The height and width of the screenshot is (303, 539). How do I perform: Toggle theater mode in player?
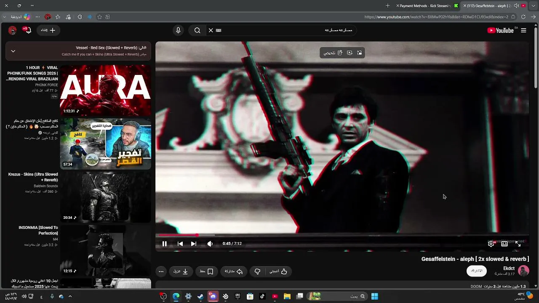point(504,244)
